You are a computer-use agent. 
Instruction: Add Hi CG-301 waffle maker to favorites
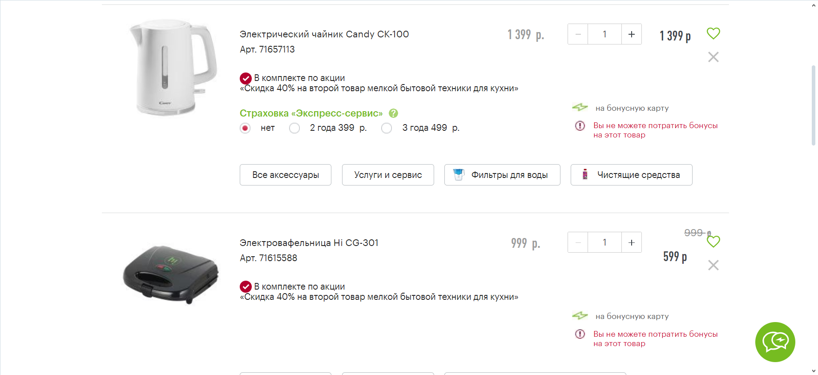click(713, 242)
